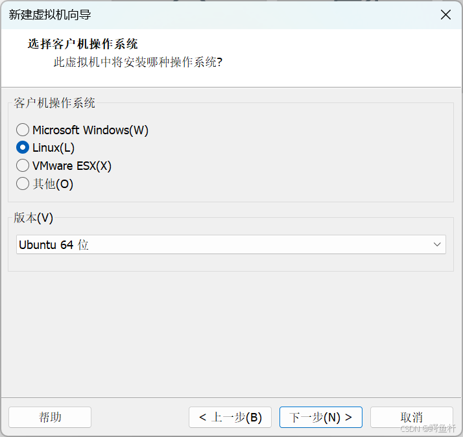Click the VMware ESX(X) label text
The image size is (463, 437).
click(x=72, y=165)
